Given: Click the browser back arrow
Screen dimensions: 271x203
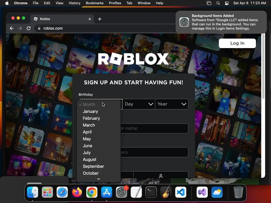Looking at the screenshot, I should [12, 28].
